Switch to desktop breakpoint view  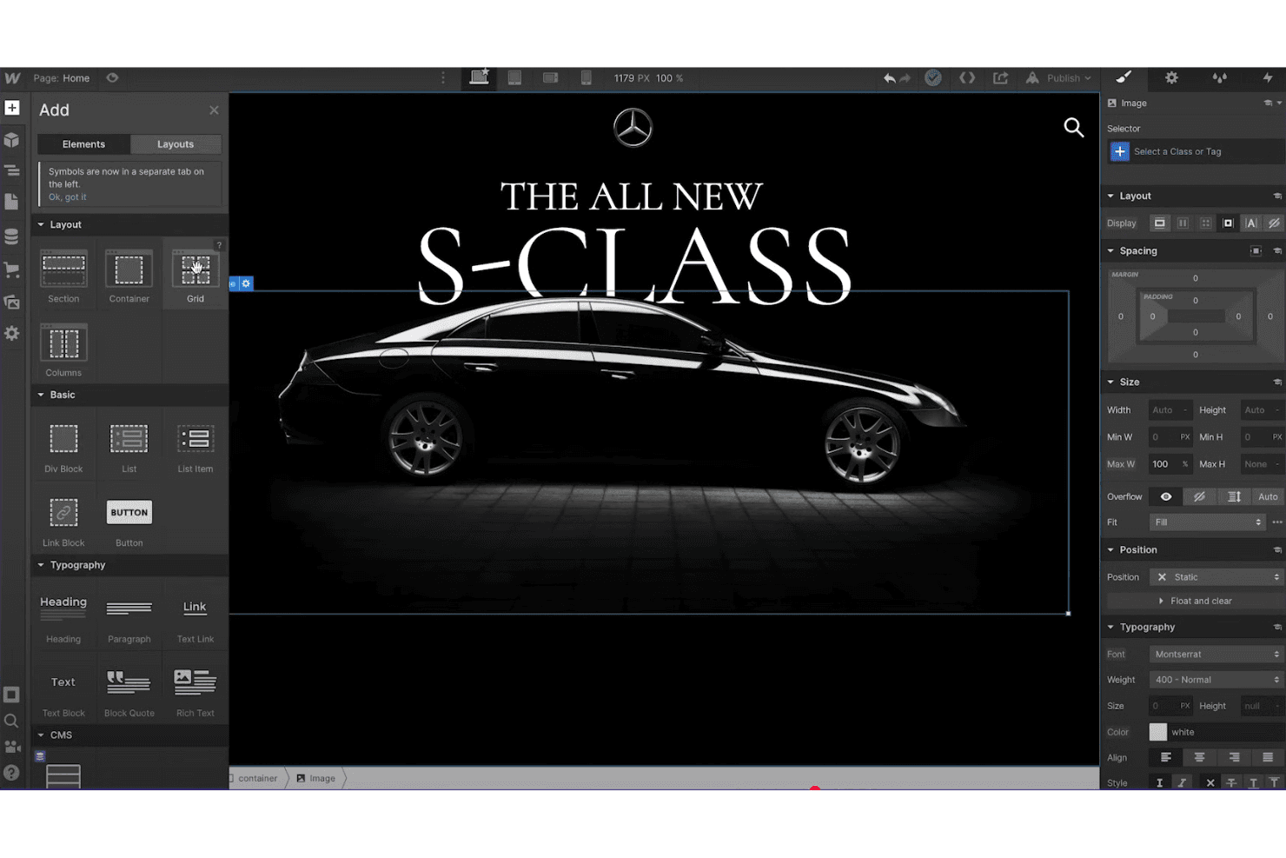pyautogui.click(x=479, y=77)
